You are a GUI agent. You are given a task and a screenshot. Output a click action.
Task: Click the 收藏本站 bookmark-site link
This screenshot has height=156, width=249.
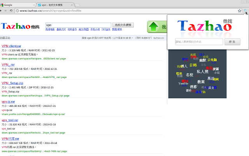(x=5, y=38)
